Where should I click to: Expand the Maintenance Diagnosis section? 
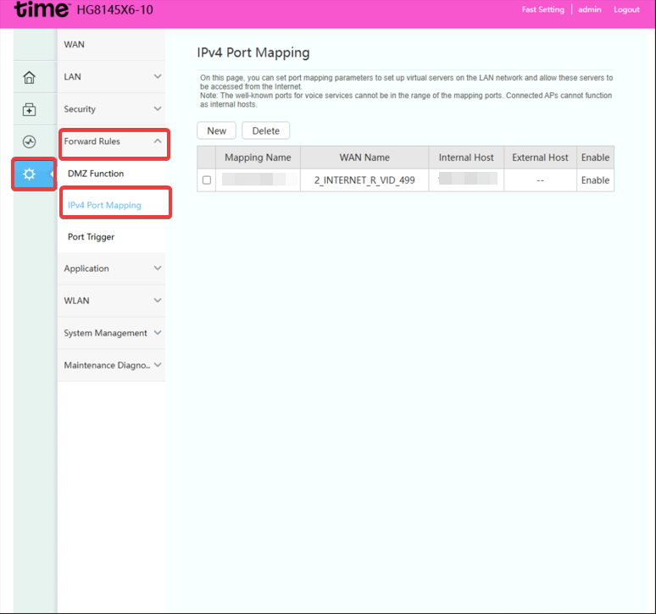click(x=111, y=365)
